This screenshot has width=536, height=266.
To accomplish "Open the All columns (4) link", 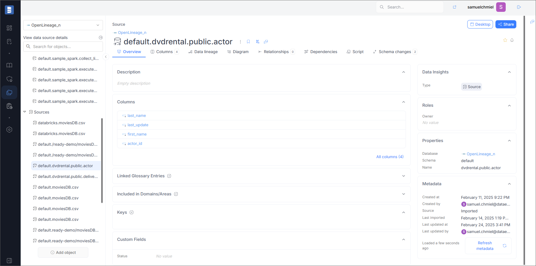I will pos(390,157).
